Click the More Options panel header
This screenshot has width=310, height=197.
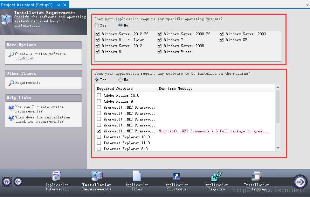43,45
